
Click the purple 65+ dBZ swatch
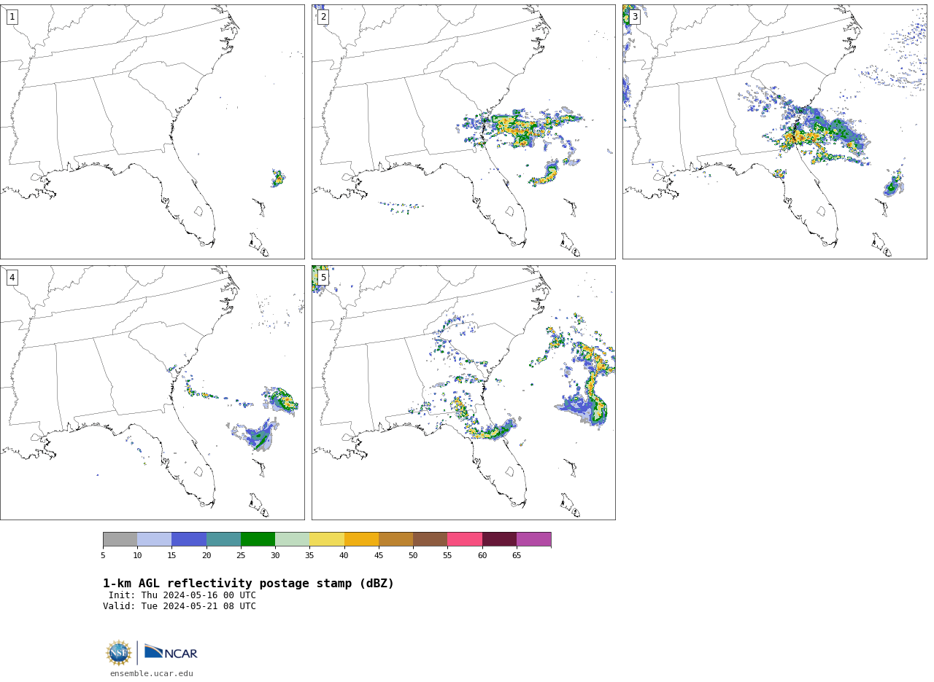coord(533,539)
